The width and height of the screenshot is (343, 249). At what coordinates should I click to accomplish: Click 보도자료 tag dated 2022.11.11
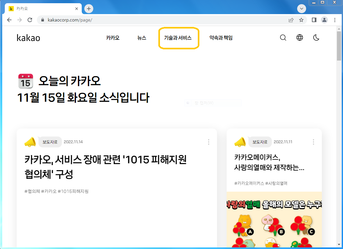tap(260, 142)
